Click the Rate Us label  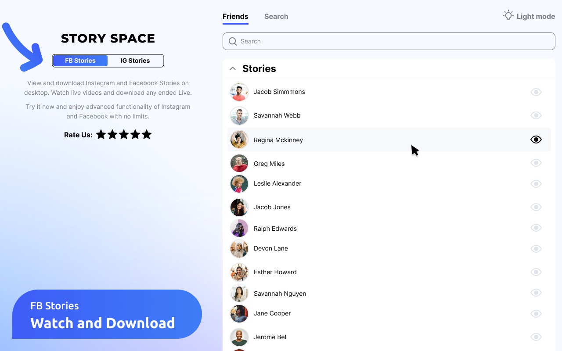(x=78, y=135)
